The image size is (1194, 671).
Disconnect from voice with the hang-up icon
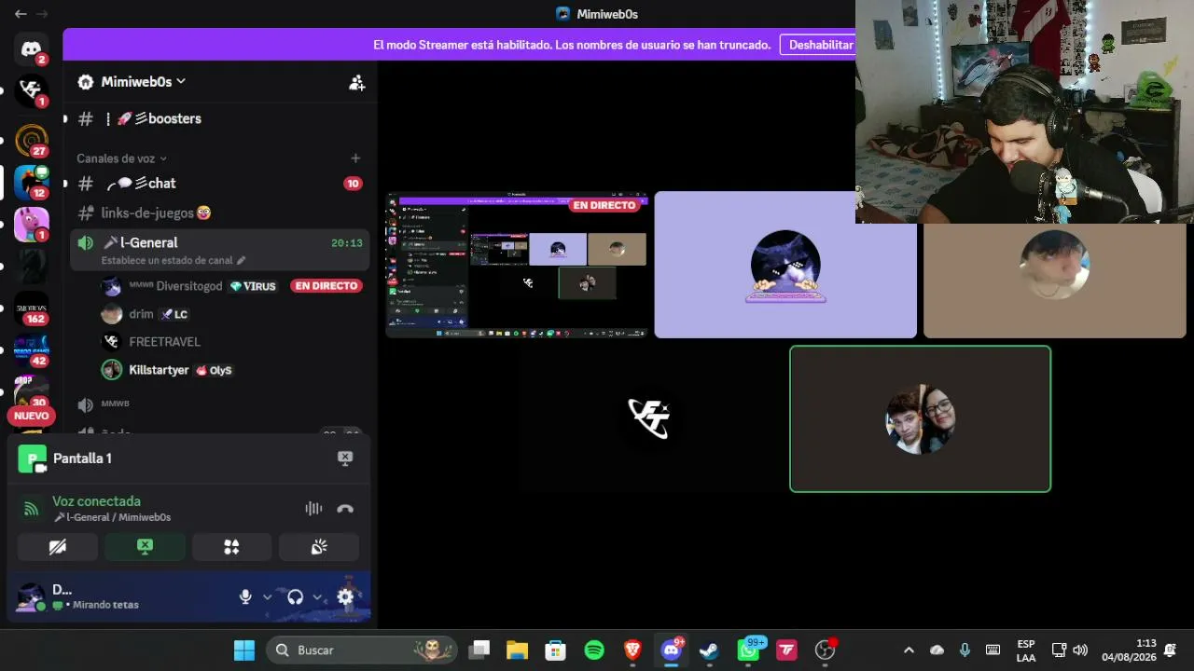pos(345,509)
